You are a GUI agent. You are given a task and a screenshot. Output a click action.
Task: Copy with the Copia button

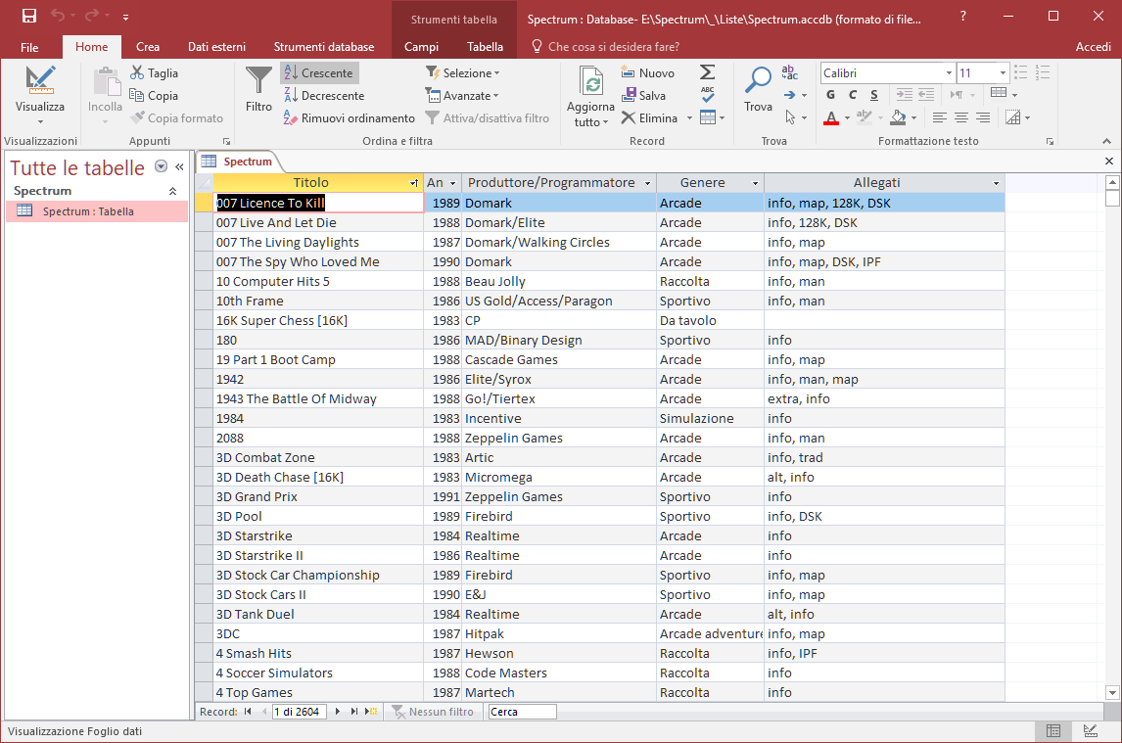point(154,95)
